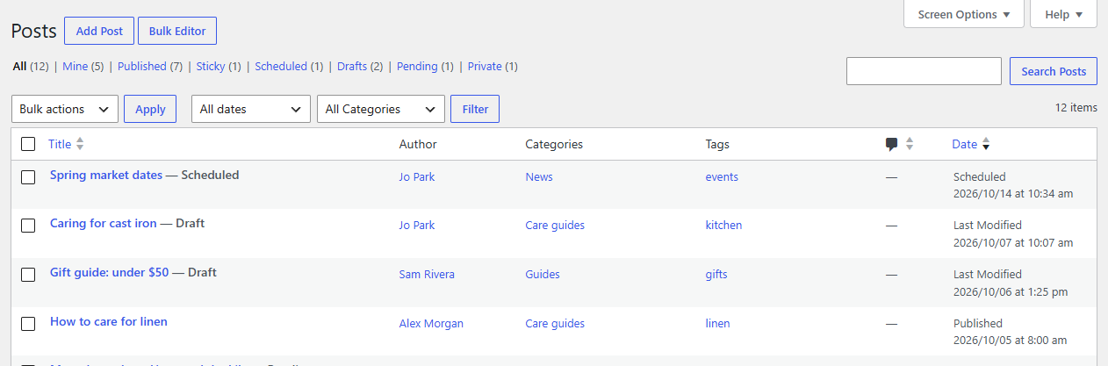Open the News category
This screenshot has height=366, width=1108.
click(539, 176)
